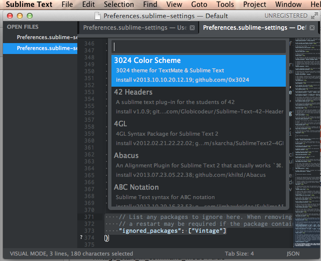Image resolution: width=321 pixels, height=261 pixels.
Task: Open the View menu
Action: pyautogui.click(x=174, y=4)
